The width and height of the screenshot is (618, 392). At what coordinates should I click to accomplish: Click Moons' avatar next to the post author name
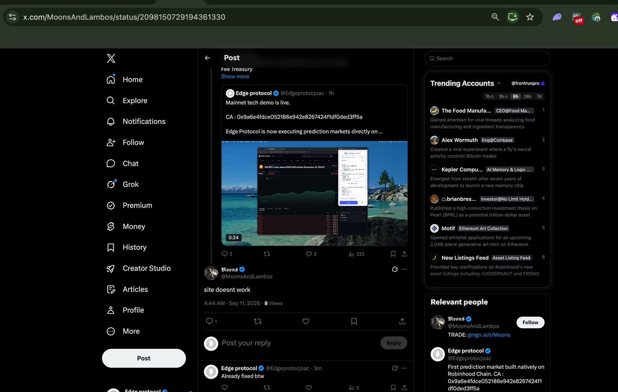click(211, 273)
